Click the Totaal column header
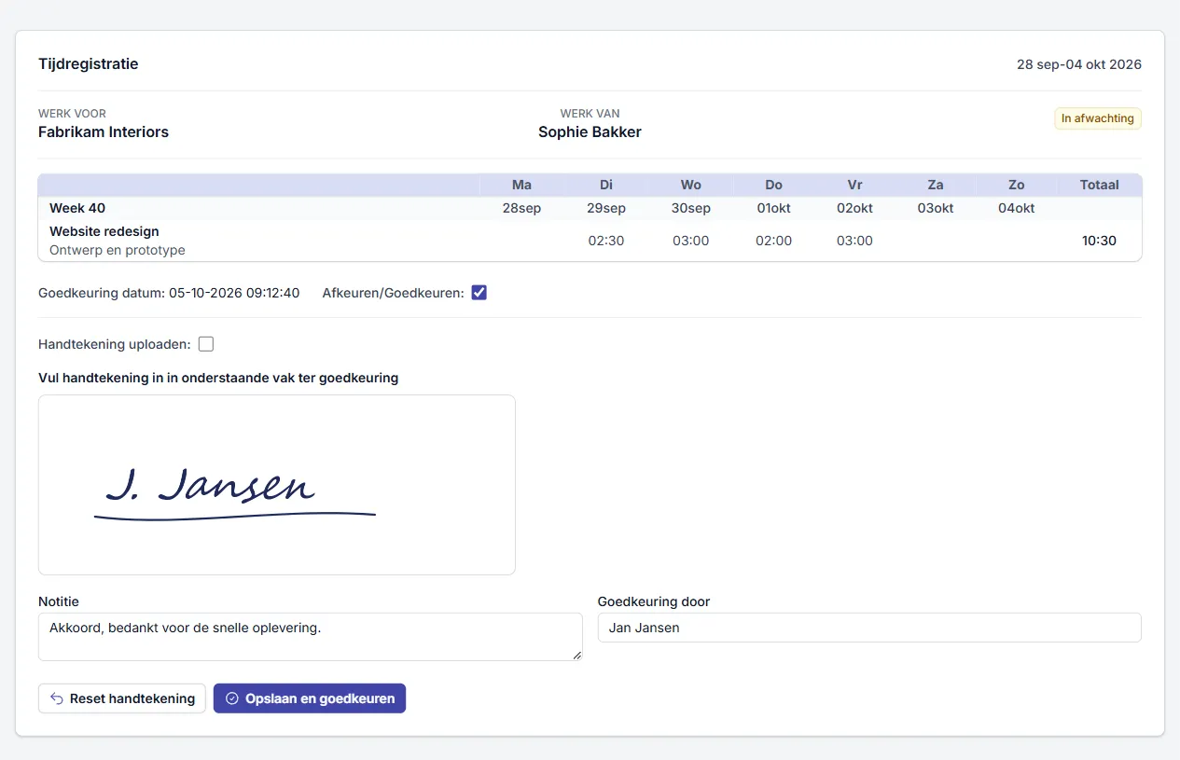Viewport: 1180px width, 760px height. (x=1100, y=185)
